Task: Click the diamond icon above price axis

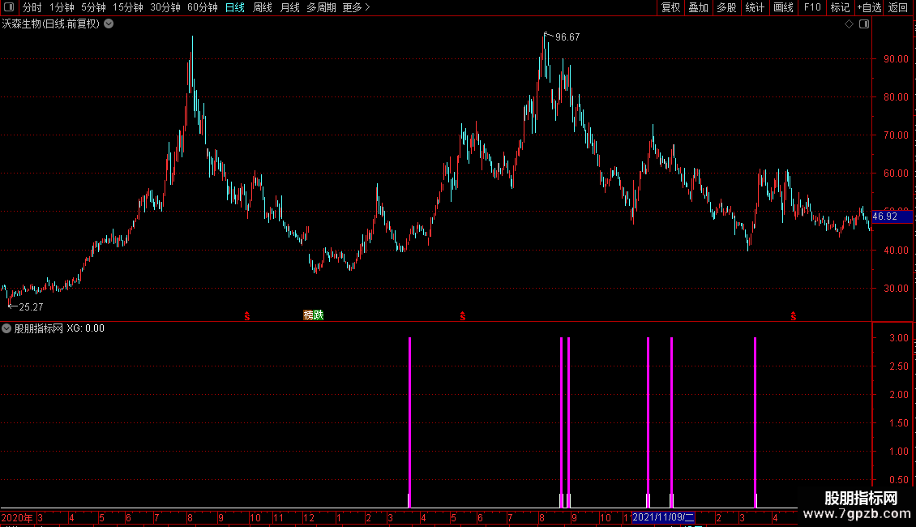Action: click(x=850, y=24)
